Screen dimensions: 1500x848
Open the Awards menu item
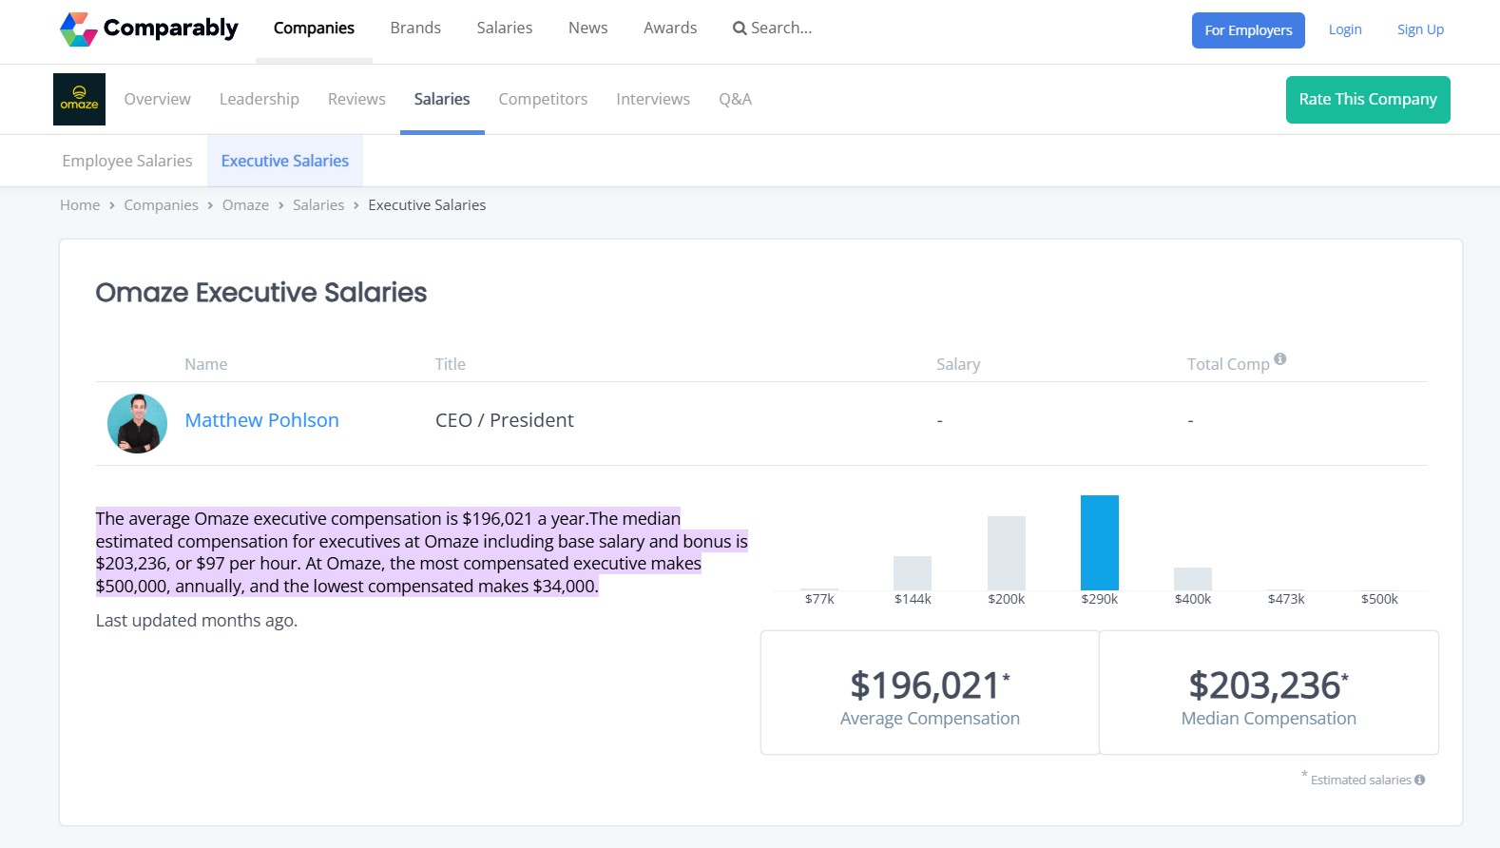point(670,28)
